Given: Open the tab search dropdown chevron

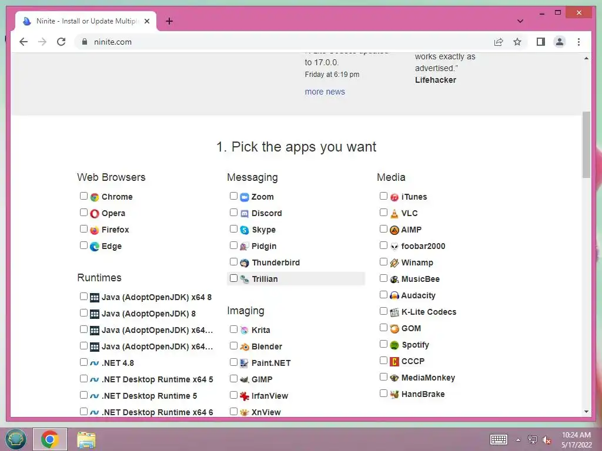Looking at the screenshot, I should tap(520, 21).
